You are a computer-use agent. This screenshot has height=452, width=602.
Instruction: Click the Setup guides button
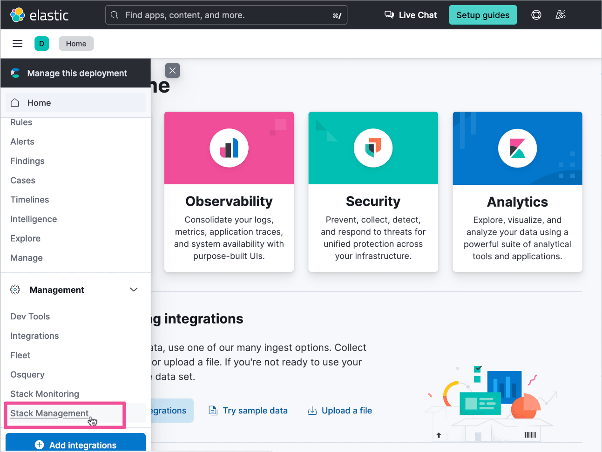(x=483, y=15)
